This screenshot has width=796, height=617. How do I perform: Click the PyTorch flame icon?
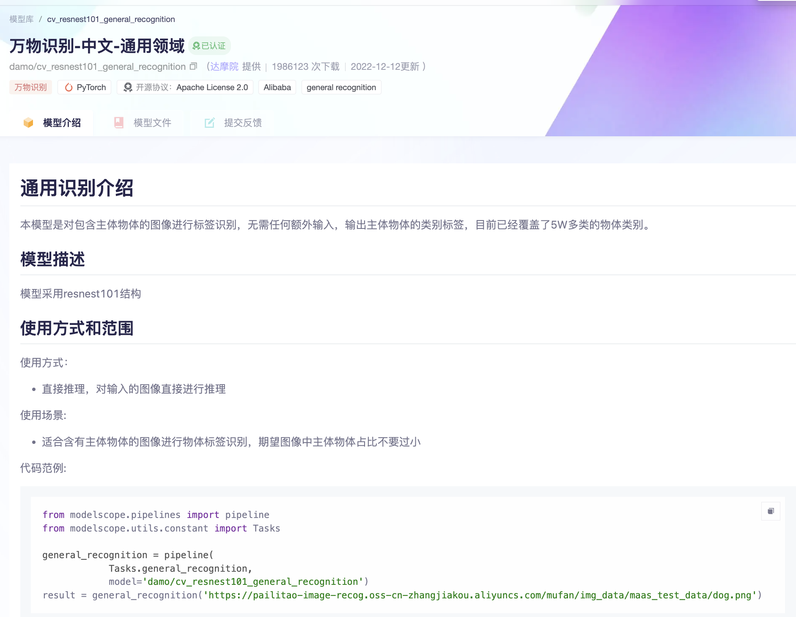point(69,87)
